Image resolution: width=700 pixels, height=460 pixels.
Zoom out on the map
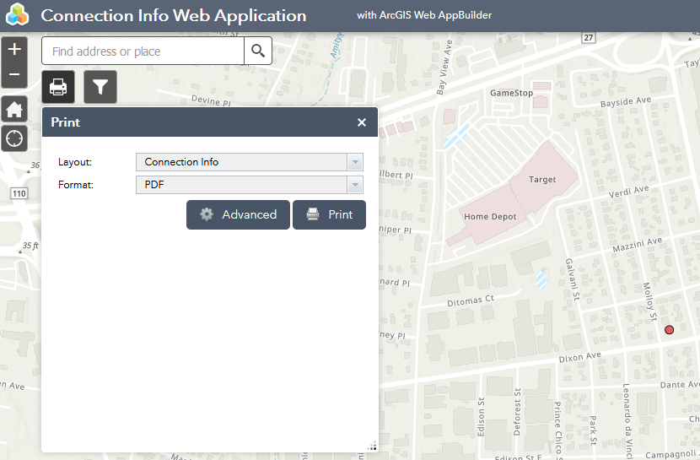coord(14,74)
